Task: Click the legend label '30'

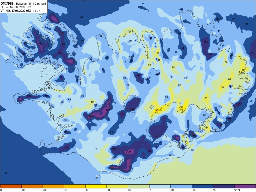Action: pos(66,190)
